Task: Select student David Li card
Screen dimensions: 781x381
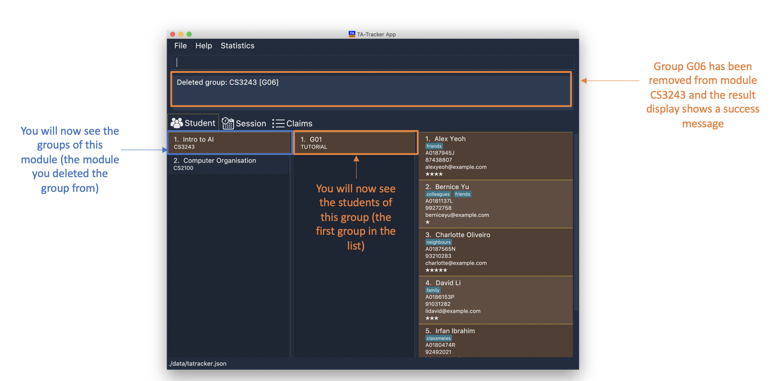Action: pos(496,300)
